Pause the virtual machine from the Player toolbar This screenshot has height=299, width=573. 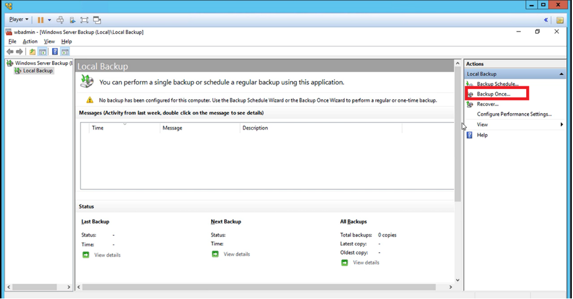tap(40, 19)
